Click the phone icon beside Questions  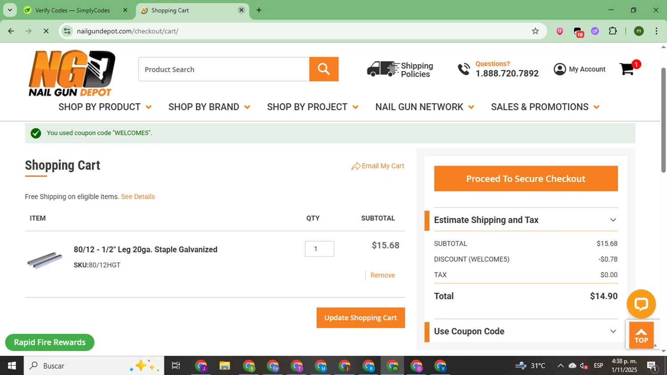pyautogui.click(x=464, y=69)
